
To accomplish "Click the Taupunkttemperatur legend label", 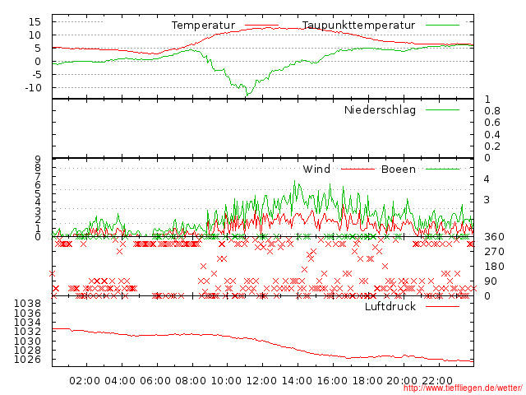I will coord(358,26).
